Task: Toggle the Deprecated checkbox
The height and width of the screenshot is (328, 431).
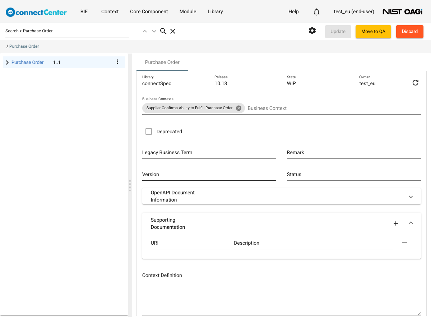Action: tap(149, 131)
